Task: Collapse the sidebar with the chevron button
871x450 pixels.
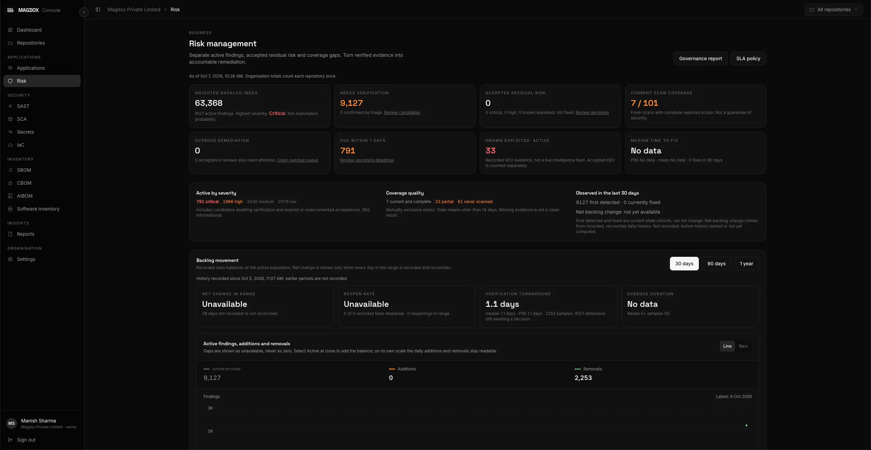Action: [84, 12]
